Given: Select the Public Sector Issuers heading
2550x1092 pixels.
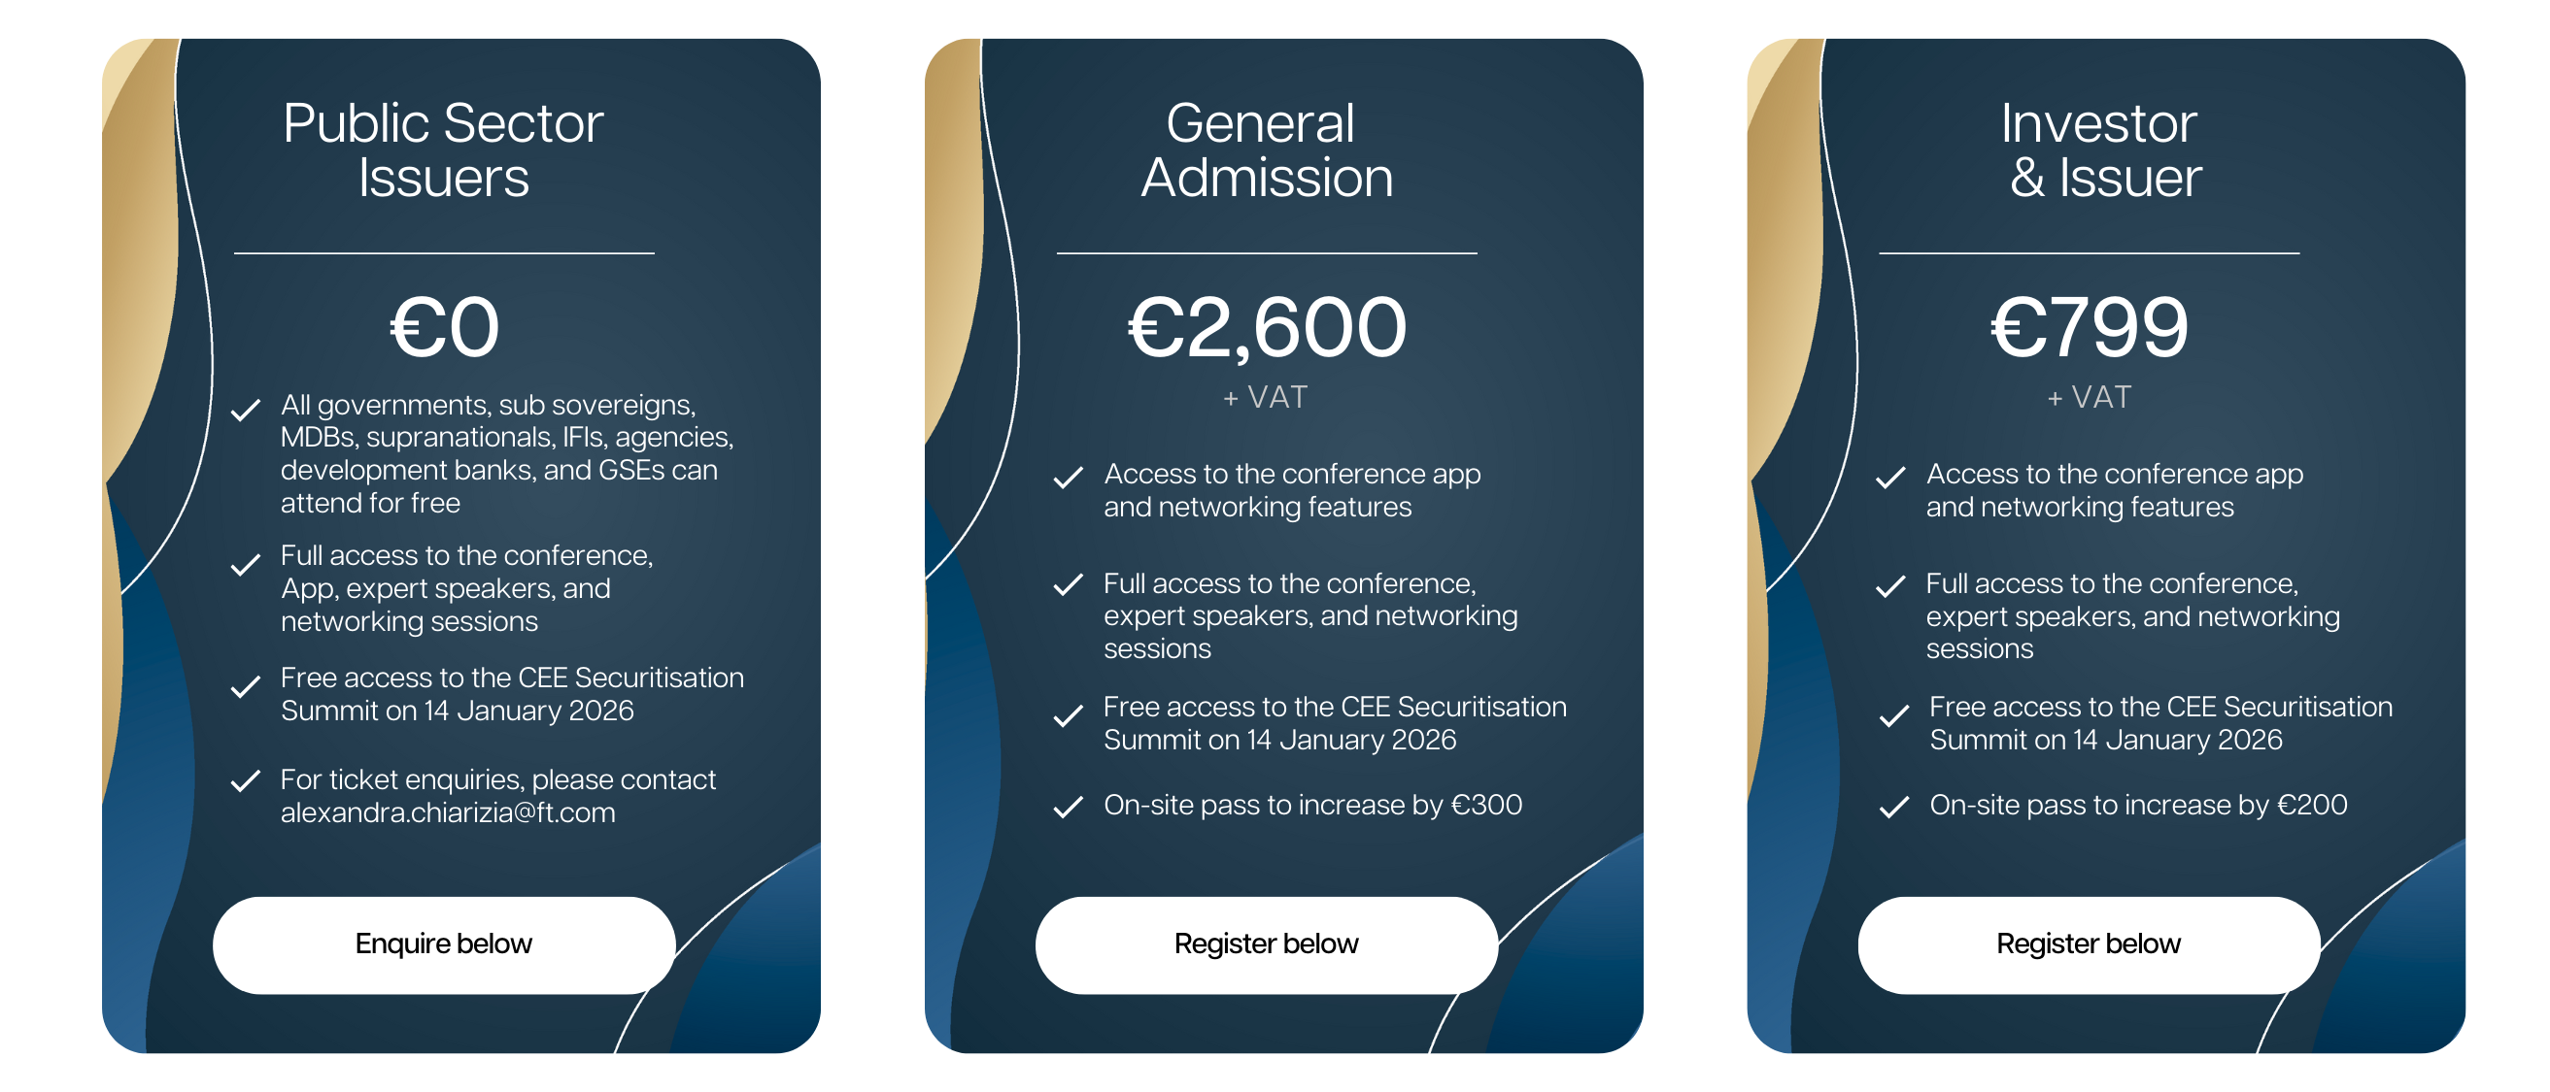Looking at the screenshot, I should pyautogui.click(x=444, y=150).
